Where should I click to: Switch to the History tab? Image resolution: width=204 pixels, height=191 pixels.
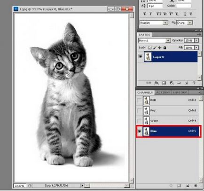pyautogui.click(x=180, y=92)
